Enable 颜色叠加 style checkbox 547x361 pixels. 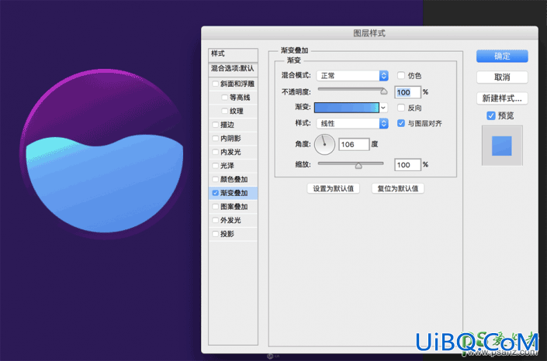click(x=215, y=180)
